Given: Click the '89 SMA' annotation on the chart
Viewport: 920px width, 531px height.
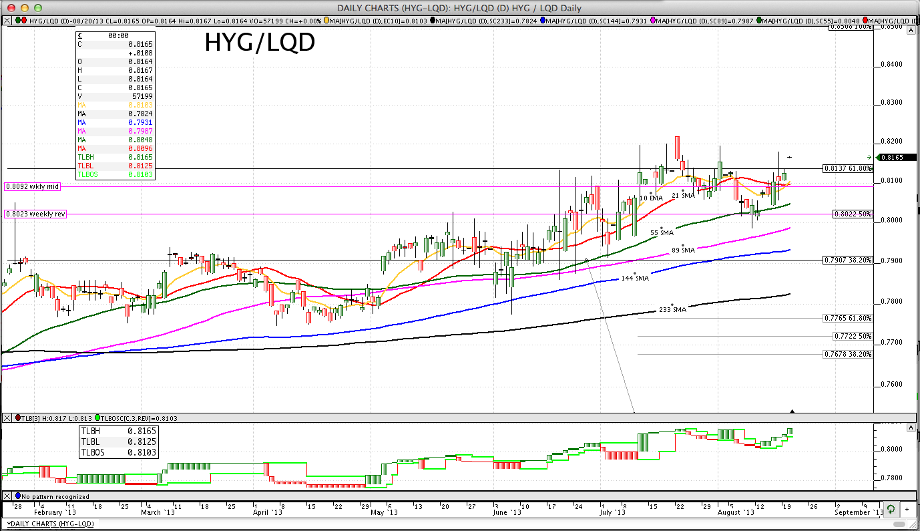Looking at the screenshot, I should [684, 250].
